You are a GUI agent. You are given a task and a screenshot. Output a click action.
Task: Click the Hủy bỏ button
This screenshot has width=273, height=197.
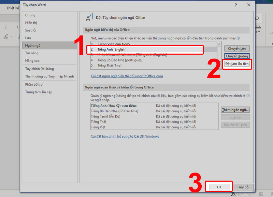(x=243, y=187)
